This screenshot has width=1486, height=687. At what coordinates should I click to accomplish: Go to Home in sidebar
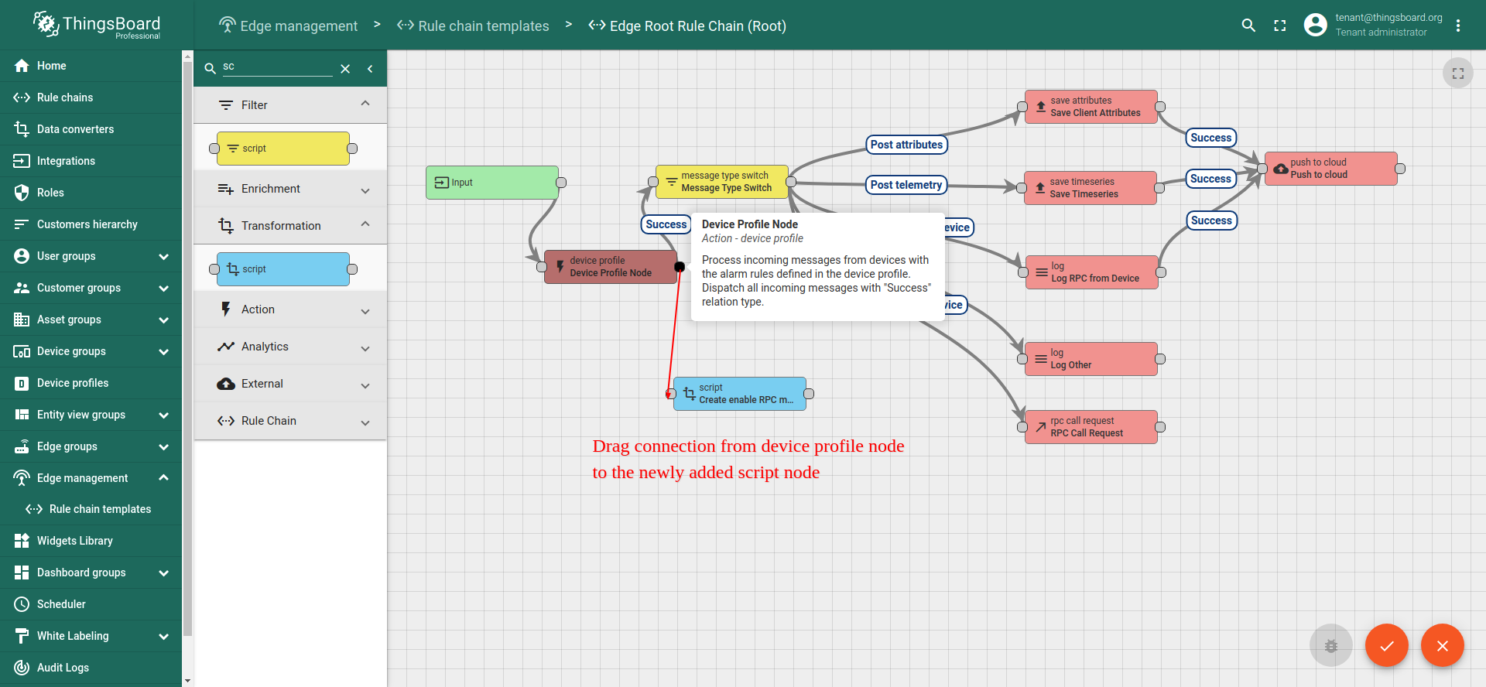pyautogui.click(x=91, y=66)
